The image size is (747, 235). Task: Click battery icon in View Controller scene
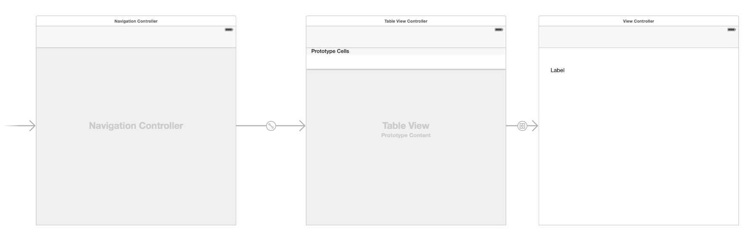tap(731, 30)
